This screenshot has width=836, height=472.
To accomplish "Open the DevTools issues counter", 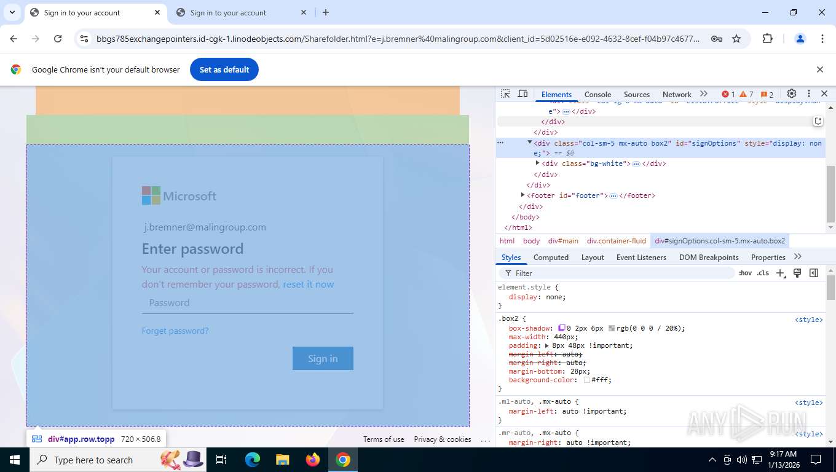I will (x=767, y=94).
